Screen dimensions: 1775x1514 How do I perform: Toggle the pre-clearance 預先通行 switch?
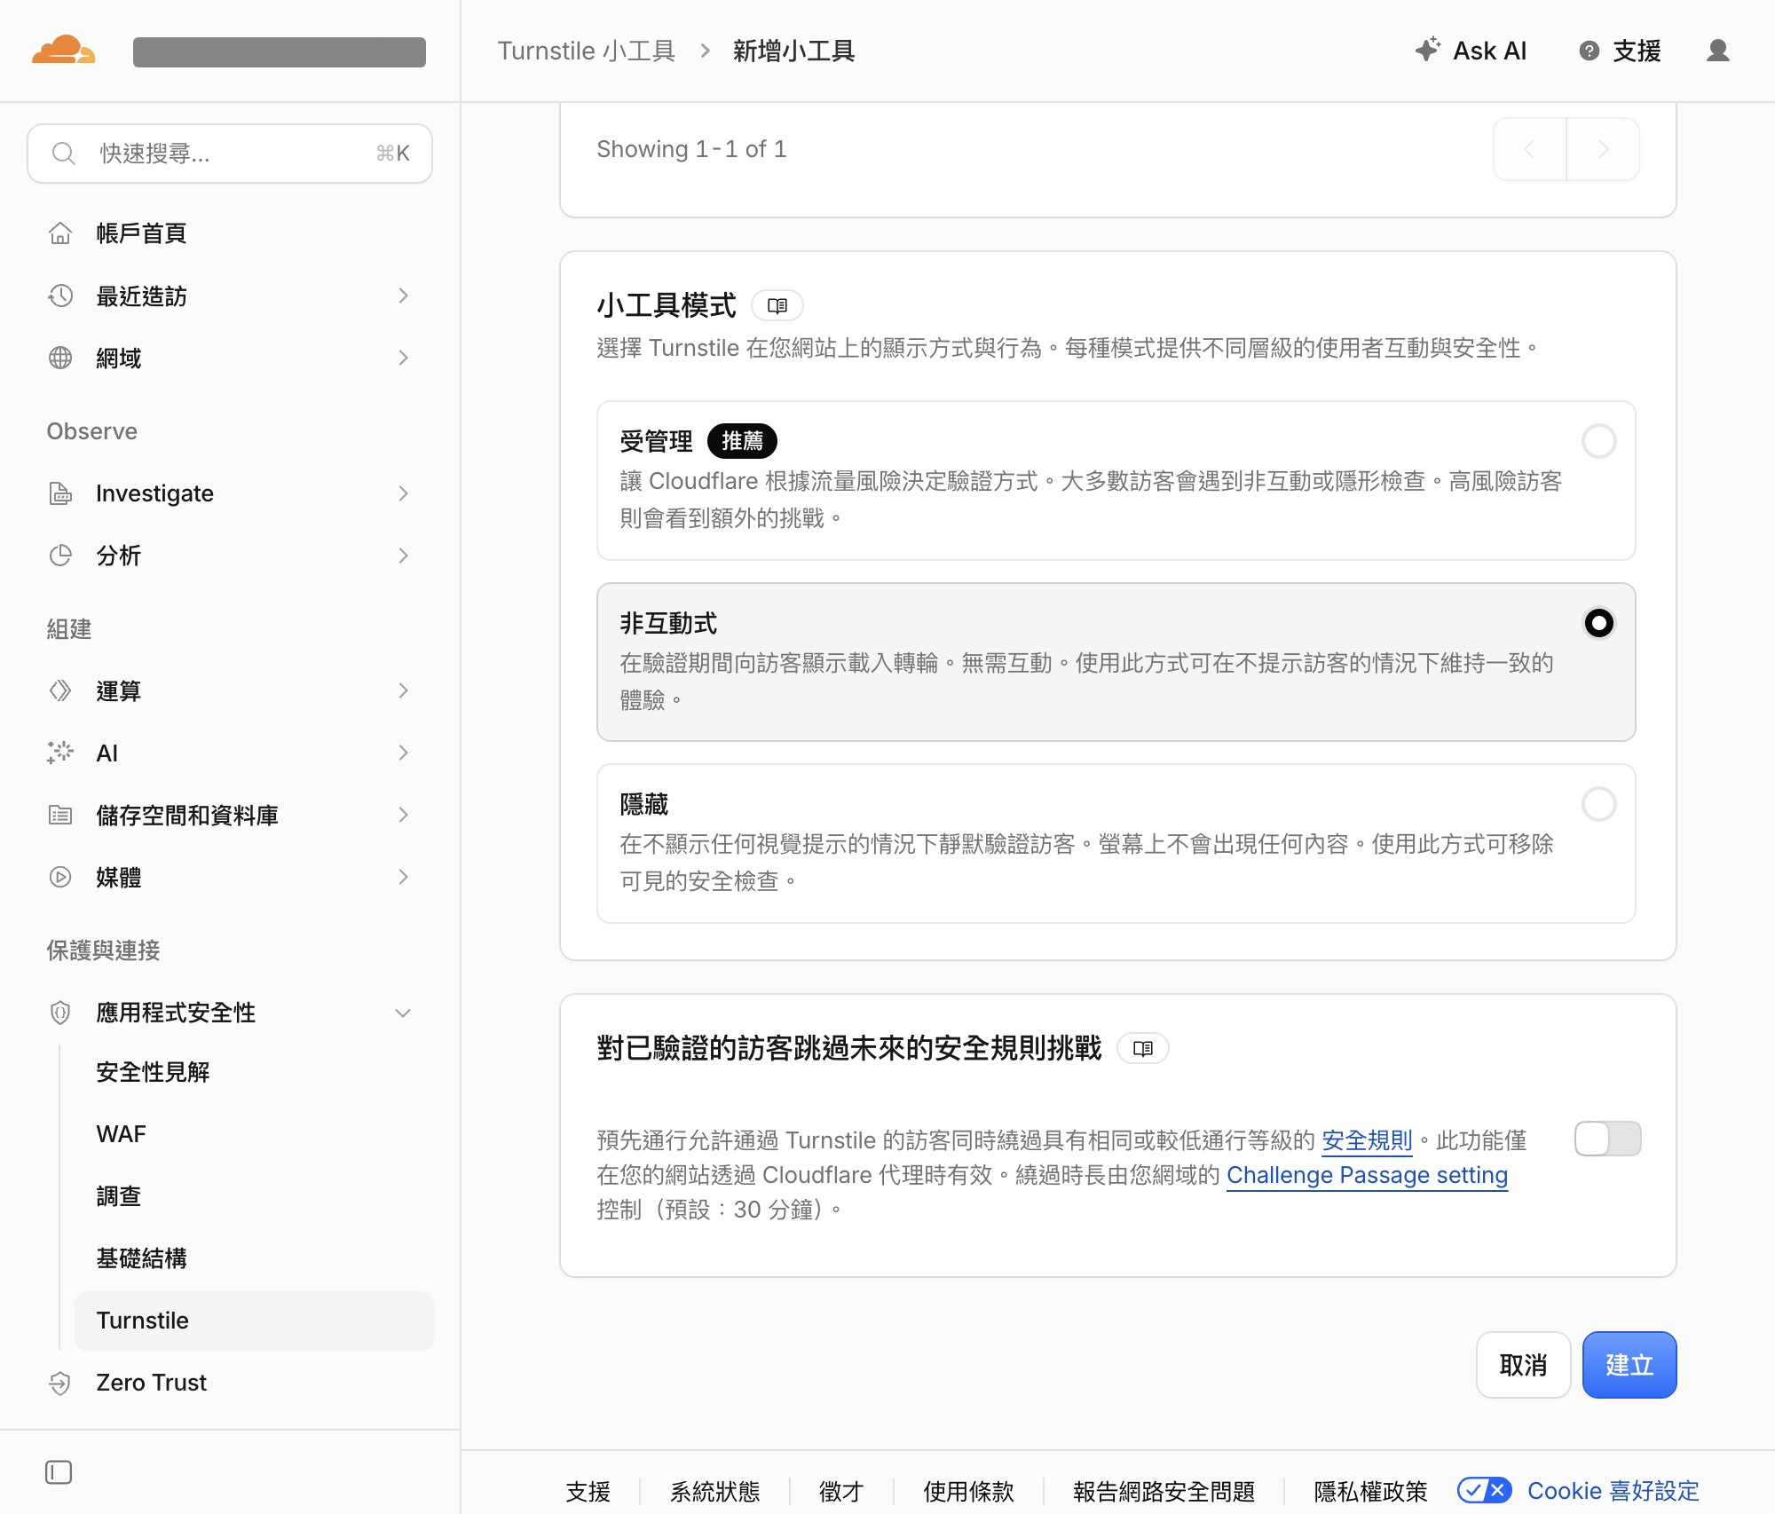1608,1139
